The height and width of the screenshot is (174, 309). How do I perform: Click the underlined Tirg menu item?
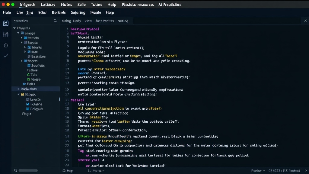30,13
